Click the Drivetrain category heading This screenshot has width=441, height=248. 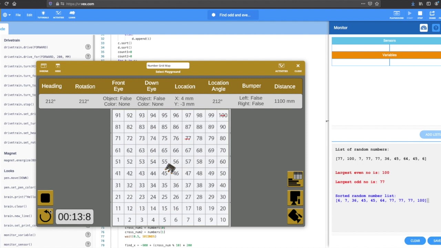12,40
